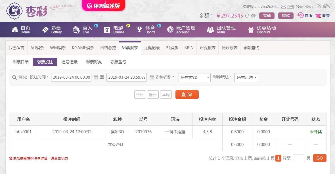Switch to AG娱乐 tab

[x=37, y=48]
